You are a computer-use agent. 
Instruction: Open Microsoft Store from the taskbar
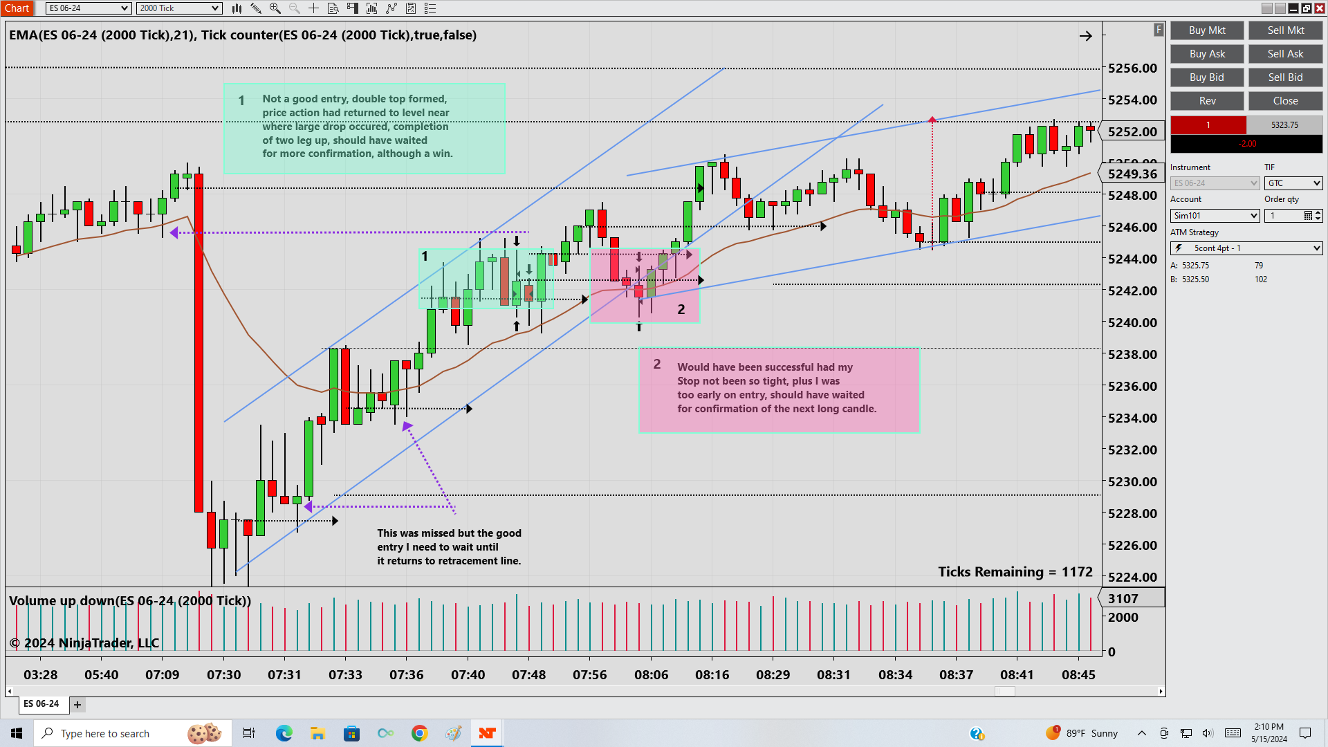click(x=351, y=733)
